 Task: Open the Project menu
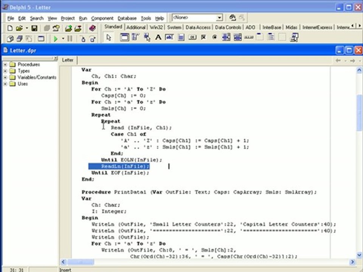pos(68,18)
